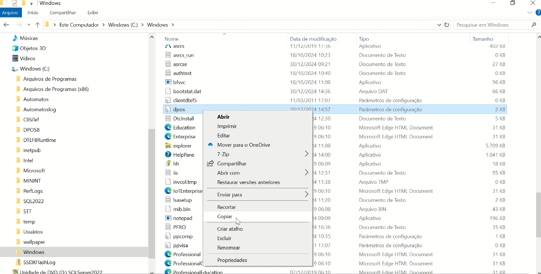The width and height of the screenshot is (541, 274).
Task: Select the IoTEnterprise Edge file icon
Action: (x=168, y=191)
